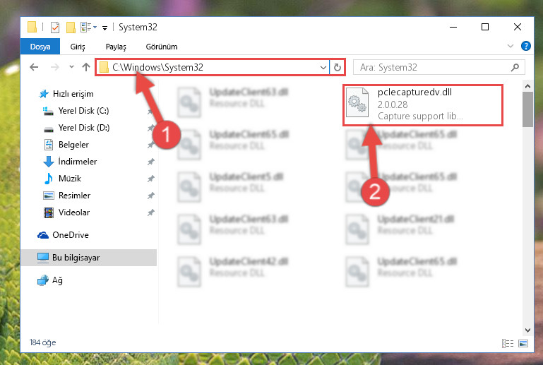Viewport: 543px width, 365px height.
Task: Switch to the Görünüm ribbon tab
Action: click(162, 47)
